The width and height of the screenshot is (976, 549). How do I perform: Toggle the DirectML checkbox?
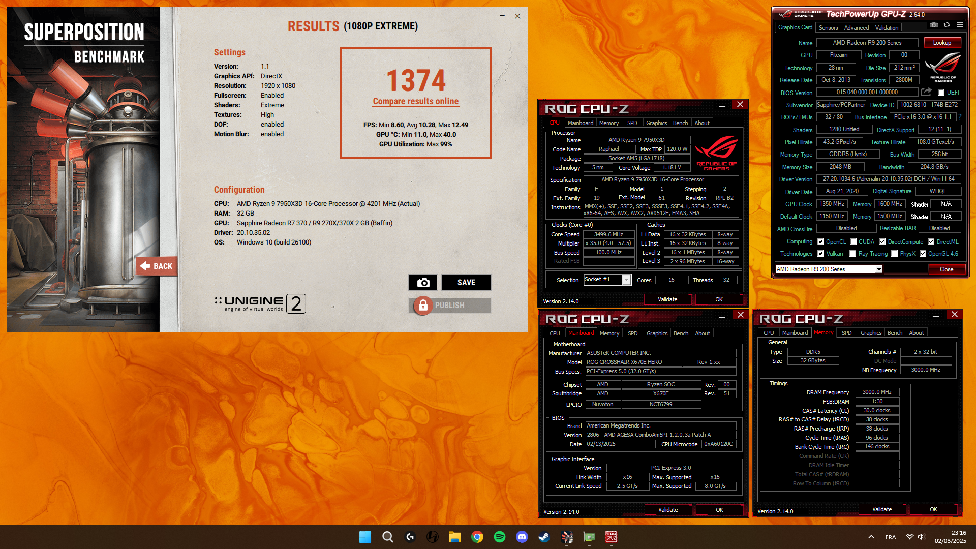(931, 242)
